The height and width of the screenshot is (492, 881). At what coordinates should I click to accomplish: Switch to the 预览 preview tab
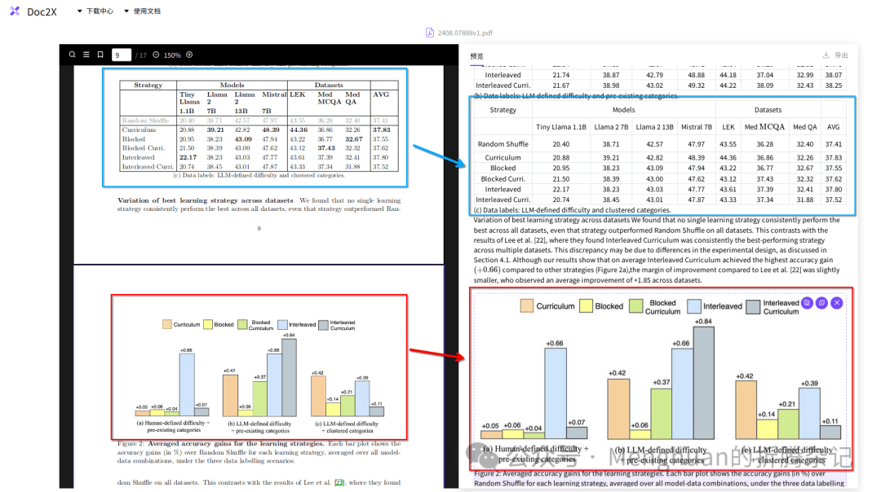[476, 55]
